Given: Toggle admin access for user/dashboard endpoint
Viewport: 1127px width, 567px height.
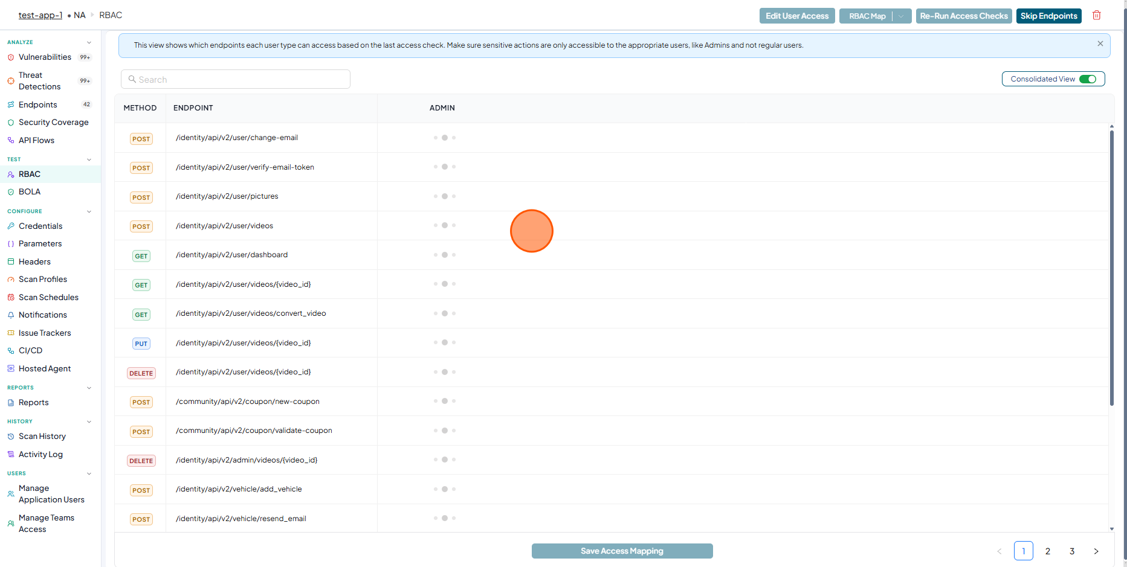Looking at the screenshot, I should (x=445, y=255).
